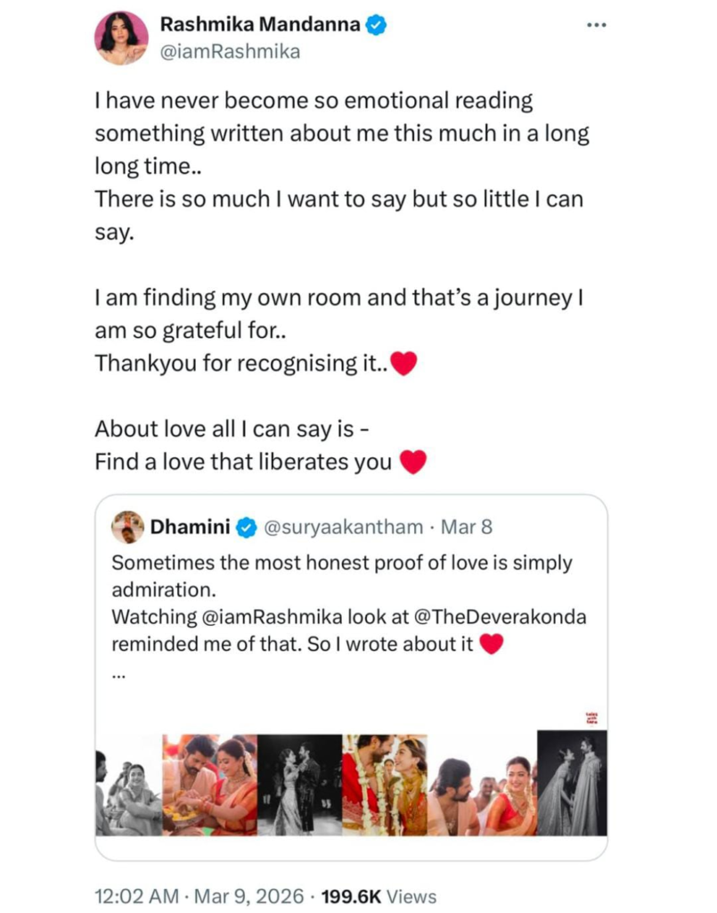The height and width of the screenshot is (913, 717).
Task: Click the heart emoji after "recognising it.."
Action: (403, 364)
